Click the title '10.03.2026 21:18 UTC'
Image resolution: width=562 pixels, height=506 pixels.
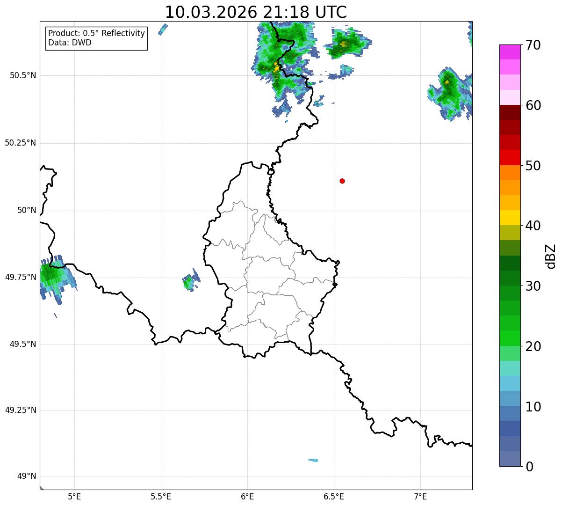point(256,12)
